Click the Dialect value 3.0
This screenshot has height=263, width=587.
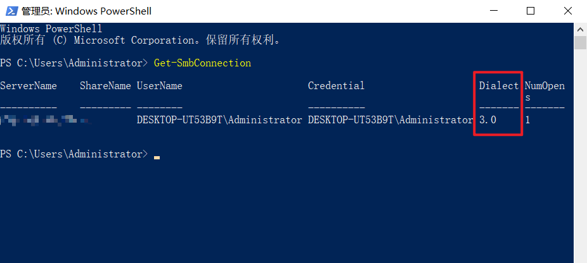pos(488,120)
